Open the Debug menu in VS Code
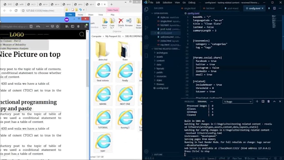Viewport: 284px width, 160px height. 192,3
